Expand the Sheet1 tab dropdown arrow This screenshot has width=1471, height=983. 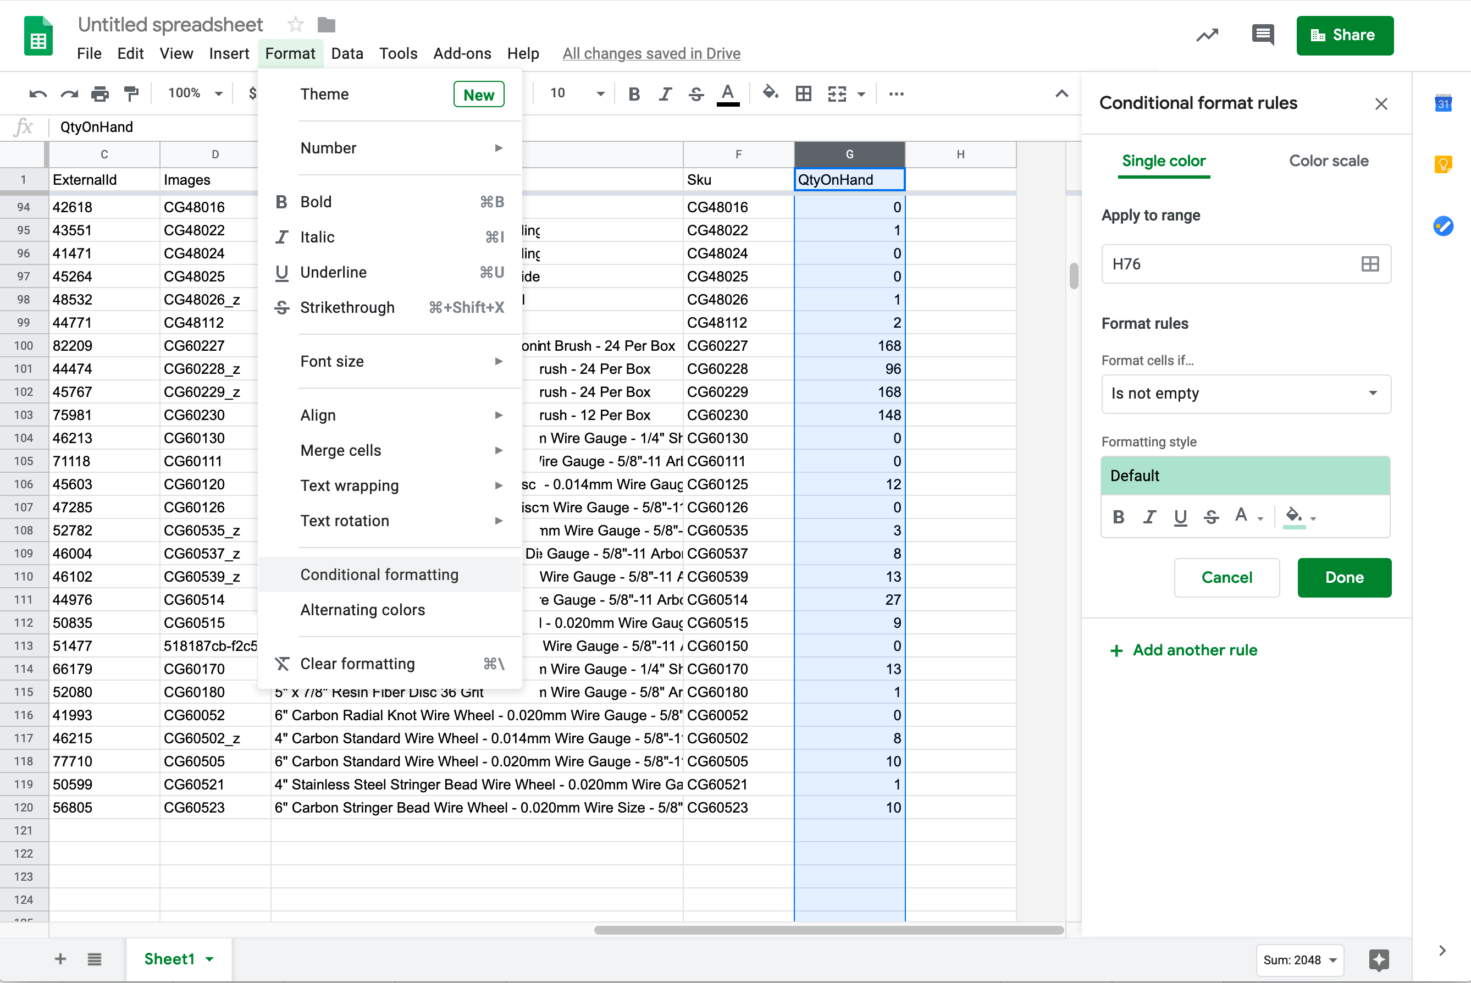(209, 959)
